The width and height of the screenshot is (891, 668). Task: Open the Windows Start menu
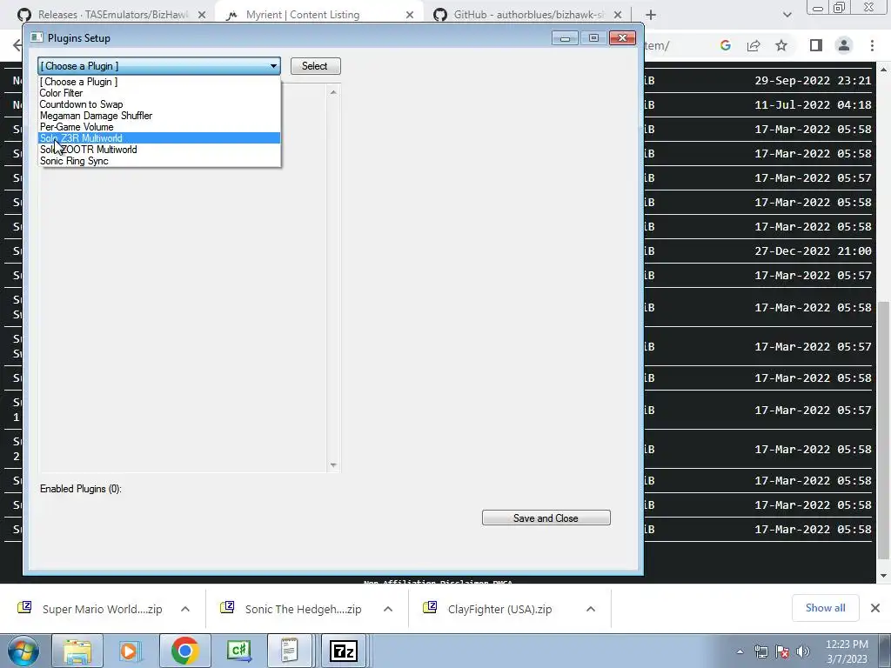click(23, 651)
